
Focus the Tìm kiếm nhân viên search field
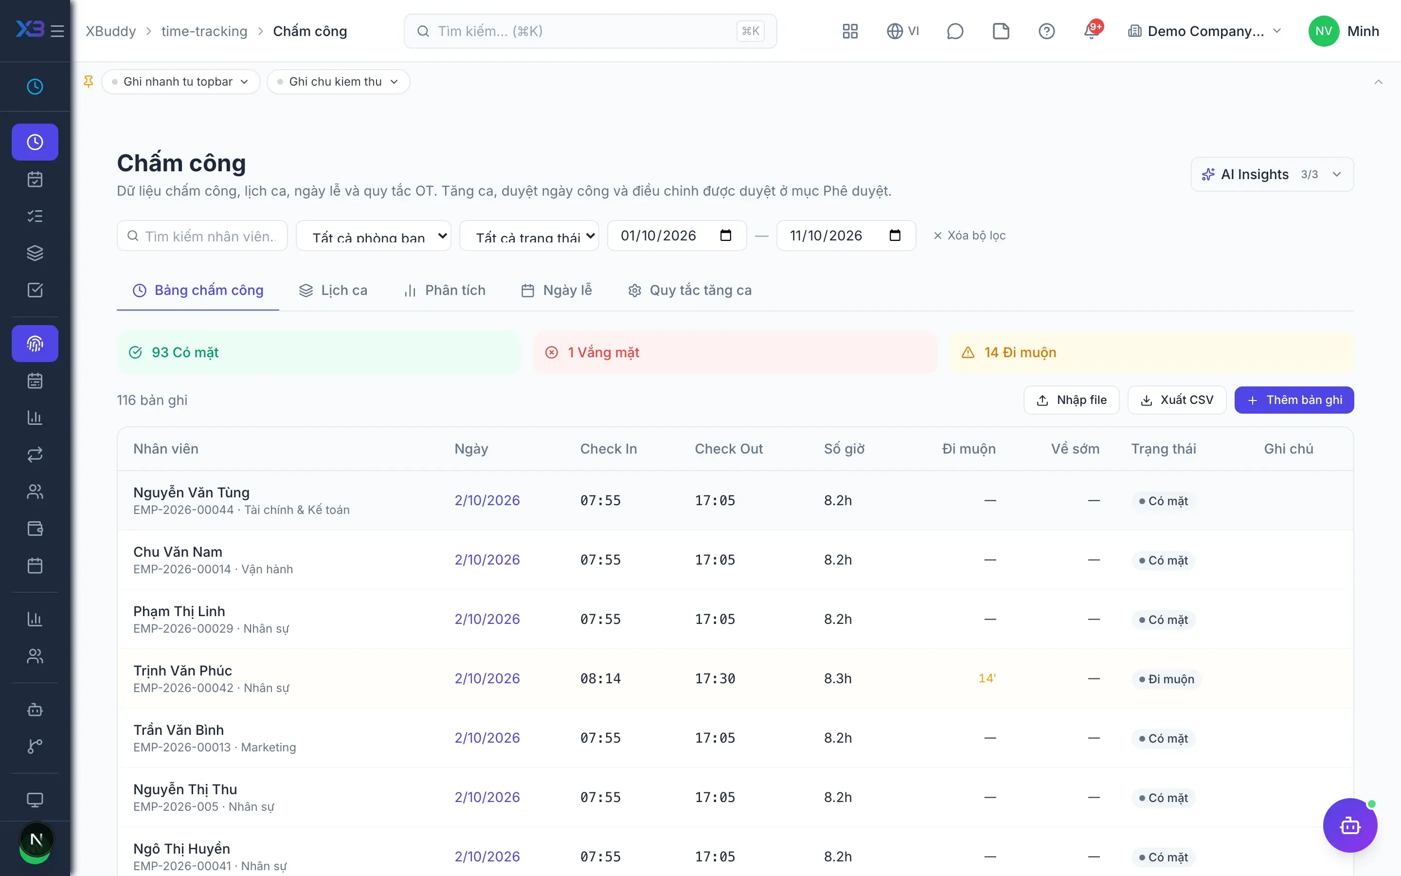(x=203, y=236)
